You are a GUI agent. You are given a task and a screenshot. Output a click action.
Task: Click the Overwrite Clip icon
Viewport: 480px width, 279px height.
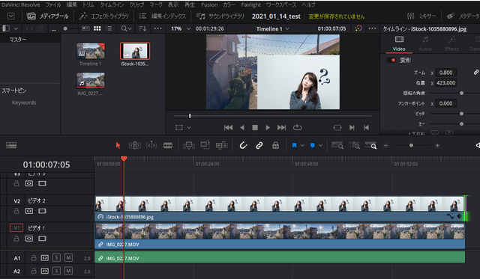pyautogui.click(x=205, y=145)
